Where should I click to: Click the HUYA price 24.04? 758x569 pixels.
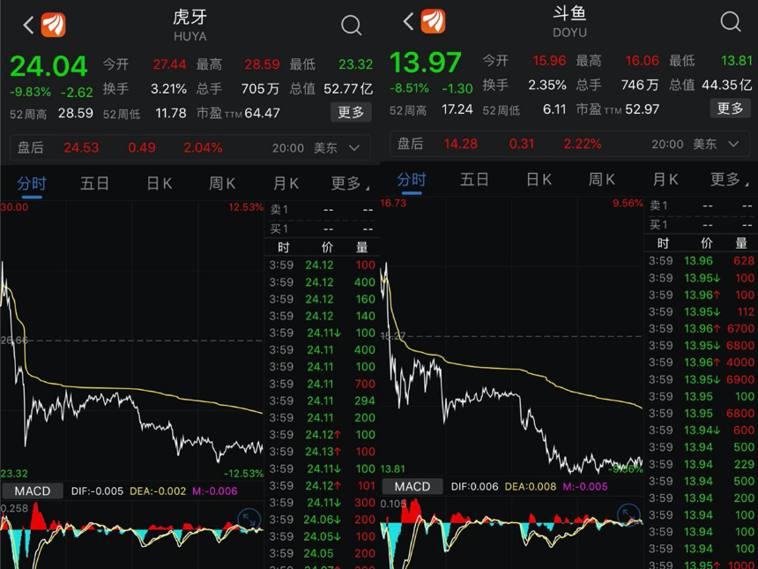[x=48, y=66]
